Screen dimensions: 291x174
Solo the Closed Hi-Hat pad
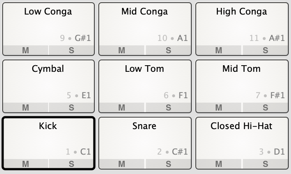click(265, 164)
